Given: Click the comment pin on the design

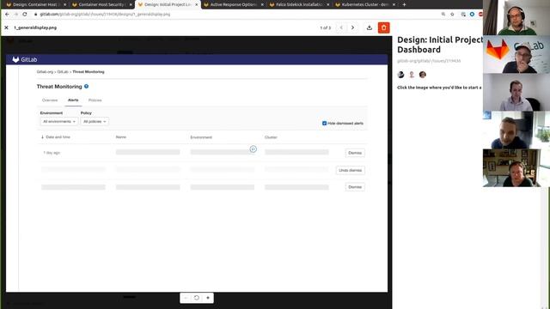Looking at the screenshot, I should coord(254,149).
